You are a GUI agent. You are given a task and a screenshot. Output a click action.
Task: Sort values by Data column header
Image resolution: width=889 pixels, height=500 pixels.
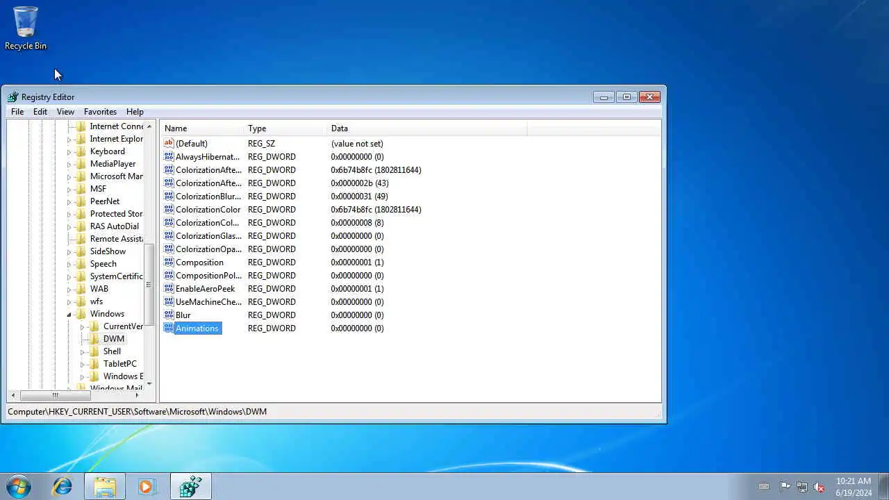coord(427,128)
